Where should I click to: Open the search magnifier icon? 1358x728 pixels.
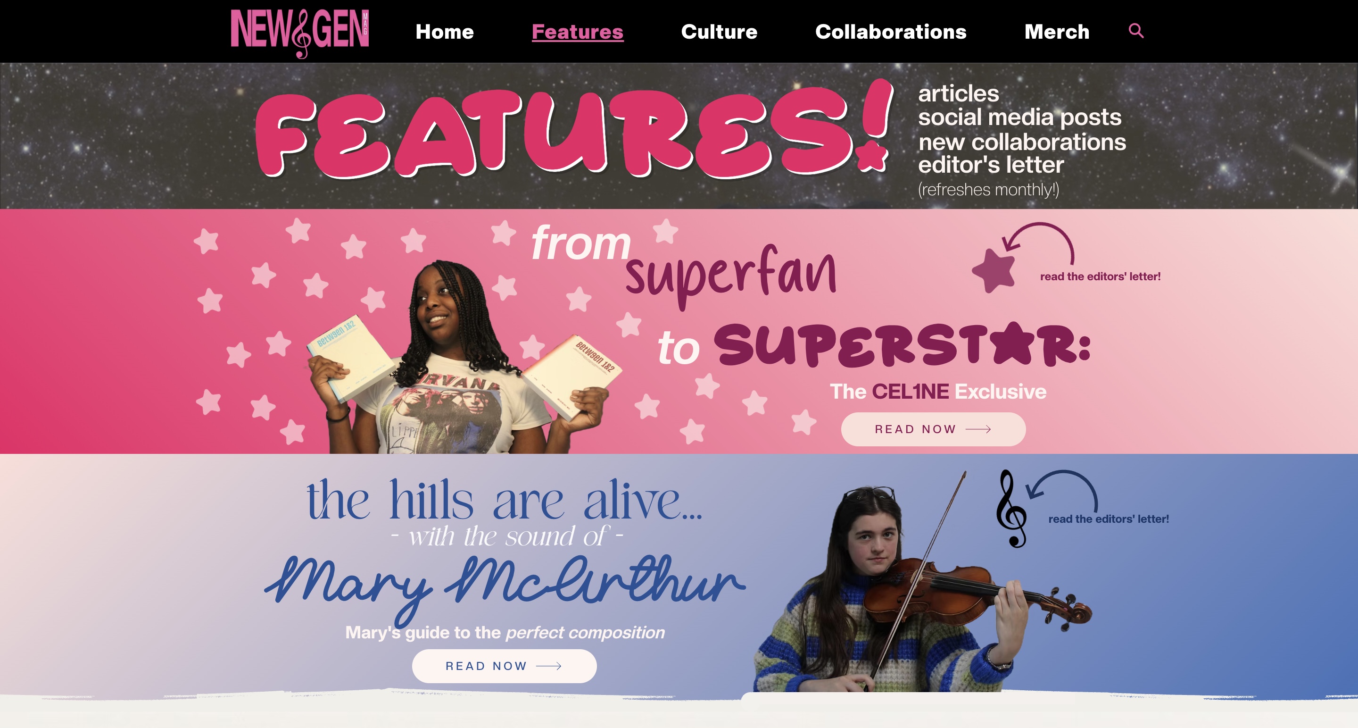[x=1136, y=31]
